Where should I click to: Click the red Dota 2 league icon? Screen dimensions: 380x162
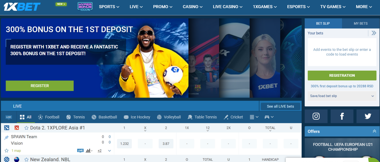coord(17,128)
